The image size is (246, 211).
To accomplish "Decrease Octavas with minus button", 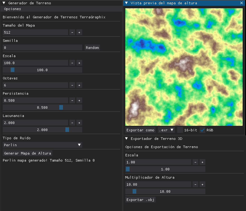I will point(72,85).
